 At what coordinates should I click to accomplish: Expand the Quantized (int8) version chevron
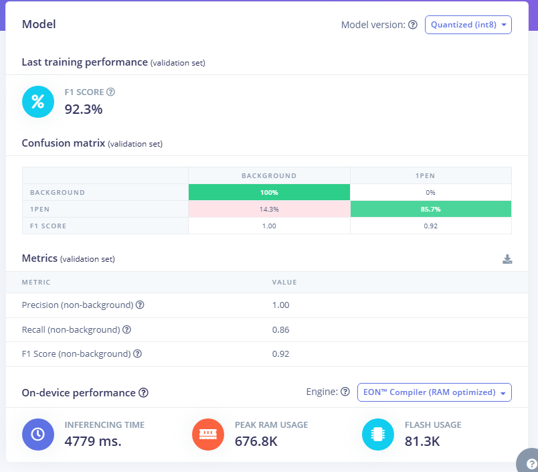tap(505, 24)
